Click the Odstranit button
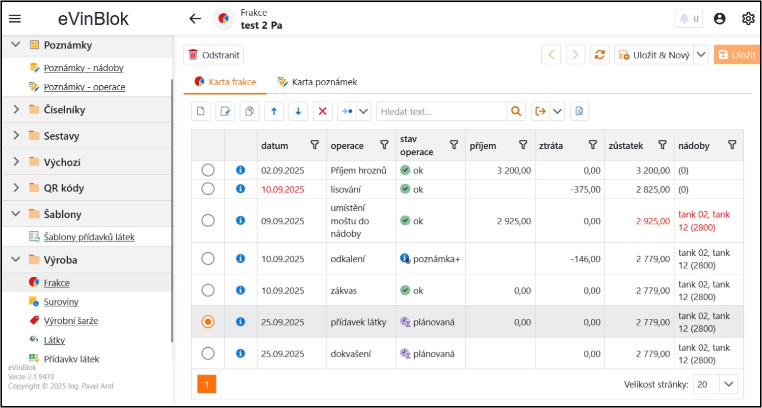Image resolution: width=762 pixels, height=408 pixels. coord(213,55)
